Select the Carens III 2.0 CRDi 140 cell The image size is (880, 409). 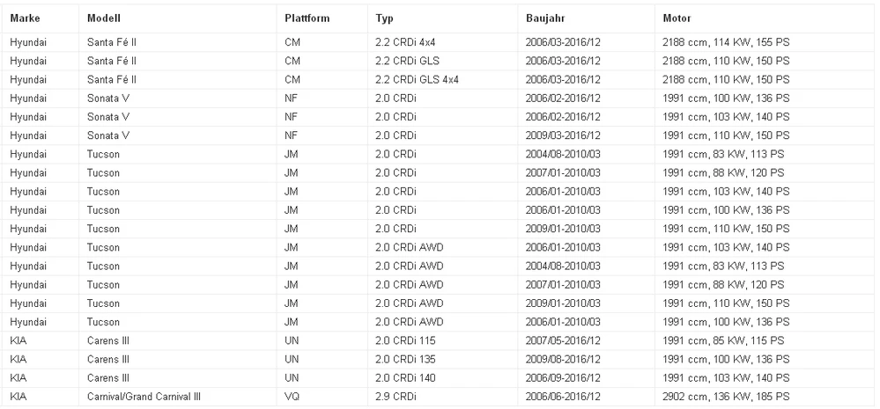click(x=405, y=378)
